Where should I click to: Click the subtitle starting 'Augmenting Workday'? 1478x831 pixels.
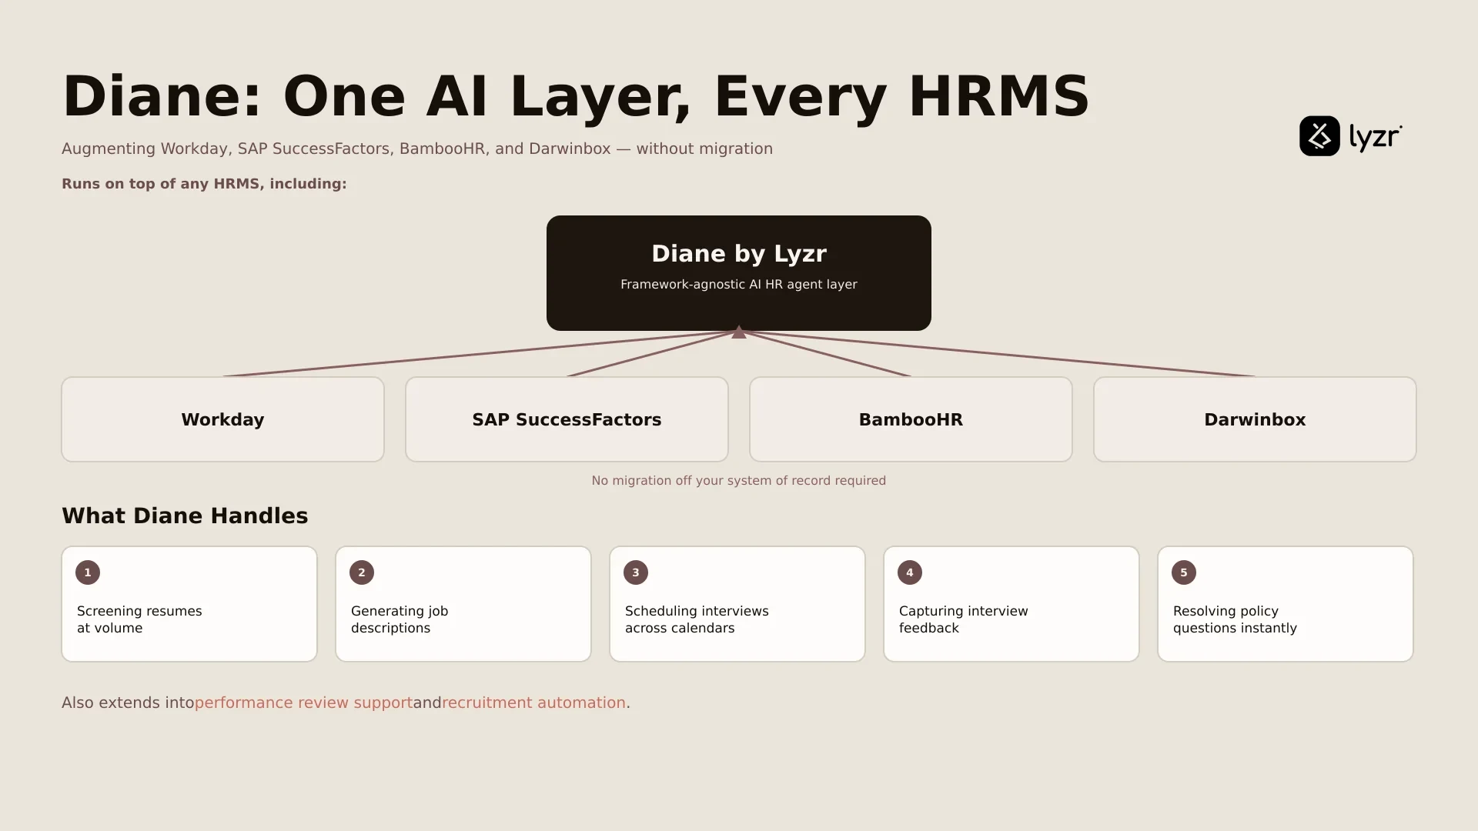pos(417,149)
